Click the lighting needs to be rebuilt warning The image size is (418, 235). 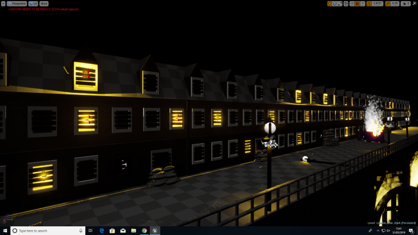[x=43, y=9]
